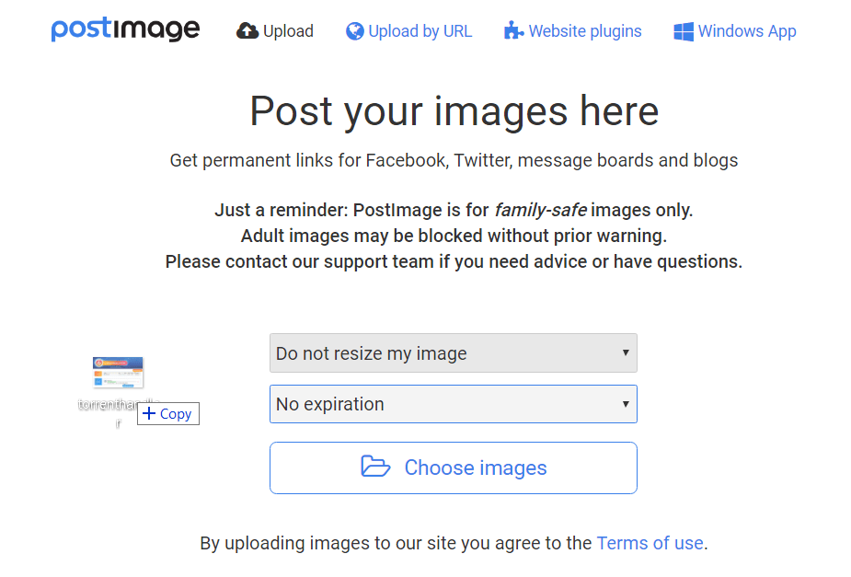Click the open folder icon
Image resolution: width=851 pixels, height=577 pixels.
(375, 467)
